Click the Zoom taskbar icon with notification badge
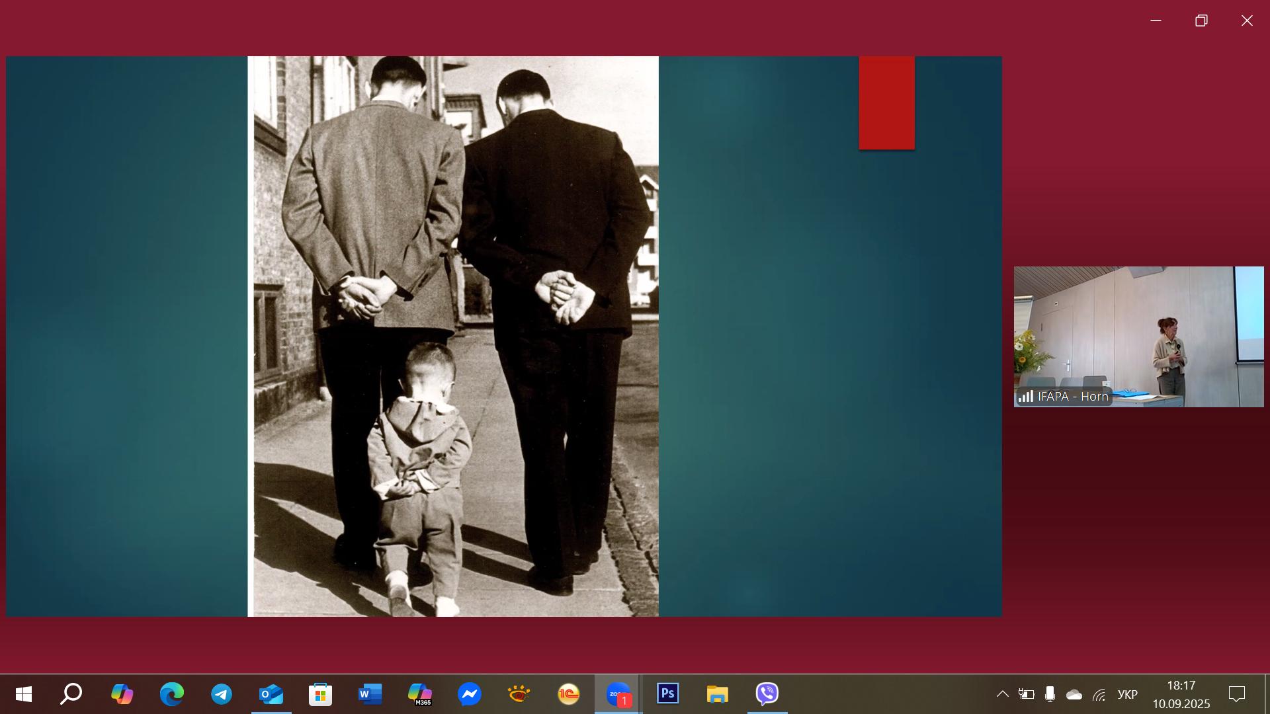 coord(618,694)
